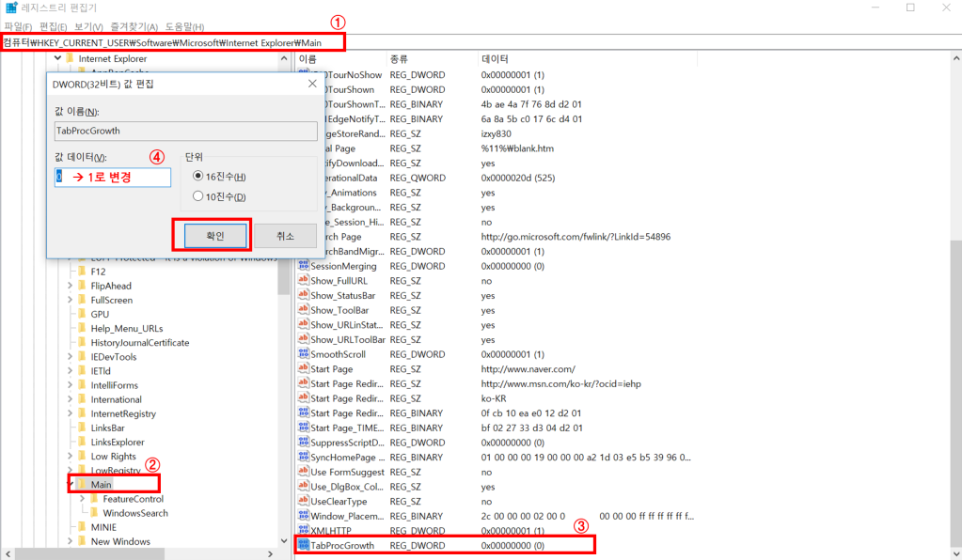This screenshot has height=560, width=962.
Task: Expand the FeatureControl tree node
Action: coord(82,499)
